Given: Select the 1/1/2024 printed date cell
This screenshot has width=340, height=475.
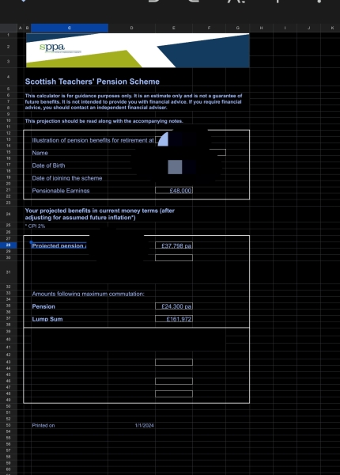Looking at the screenshot, I should 144,425.
